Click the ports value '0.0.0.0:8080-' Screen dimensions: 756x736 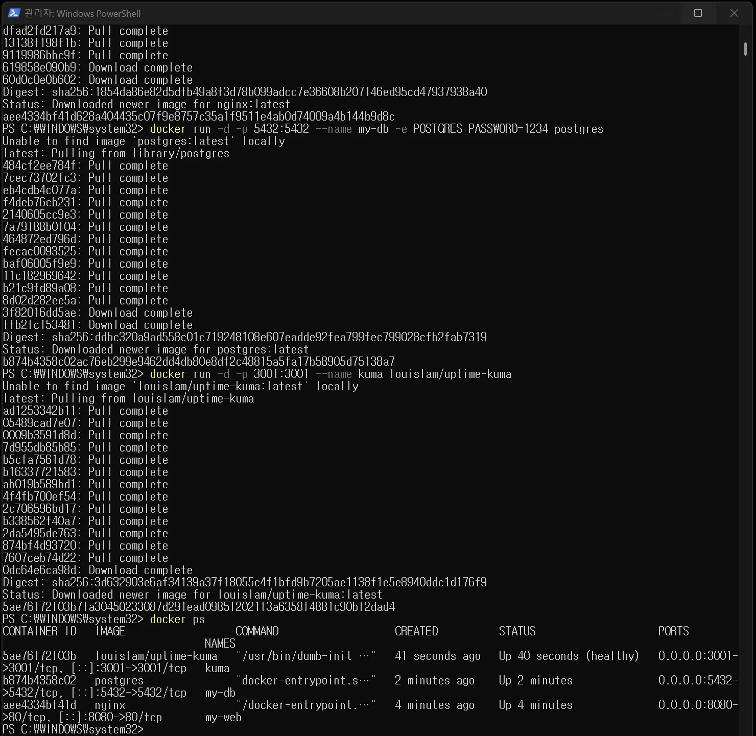pyautogui.click(x=698, y=705)
